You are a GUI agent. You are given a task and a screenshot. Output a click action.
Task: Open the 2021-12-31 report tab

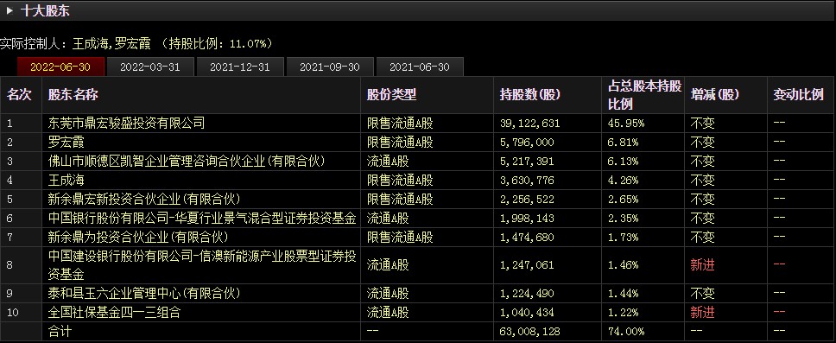point(240,67)
